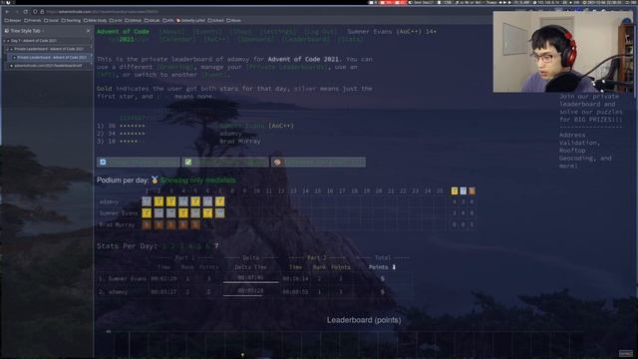
Task: Open the top-row [Events] nav link
Action: click(206, 31)
